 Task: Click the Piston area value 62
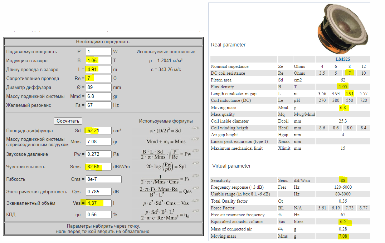343,80
